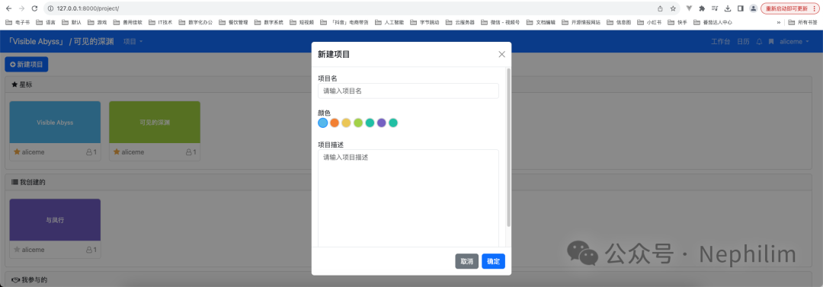The image size is (823, 287).
Task: Open the 快手 bookmark folder
Action: coord(677,23)
